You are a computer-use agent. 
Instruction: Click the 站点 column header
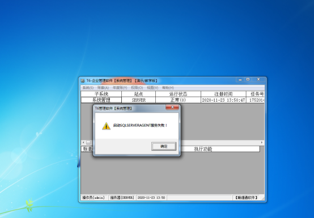click(138, 94)
